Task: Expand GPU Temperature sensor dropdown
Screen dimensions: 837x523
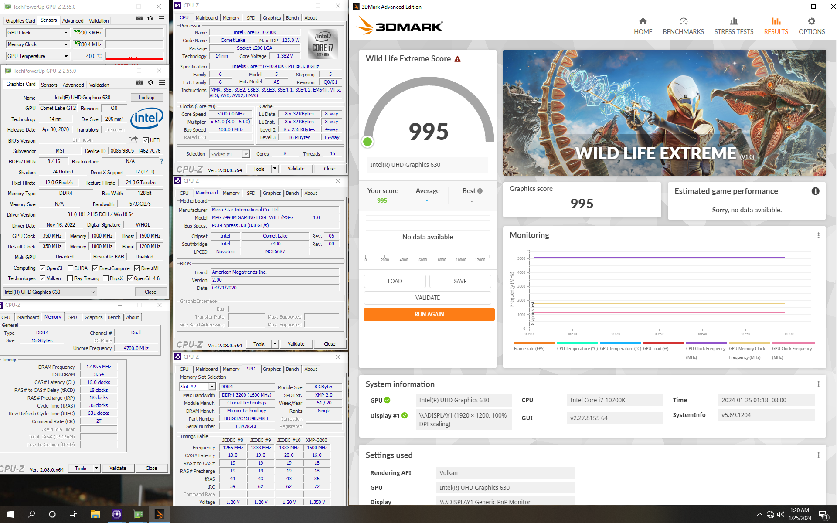Action: (66, 56)
